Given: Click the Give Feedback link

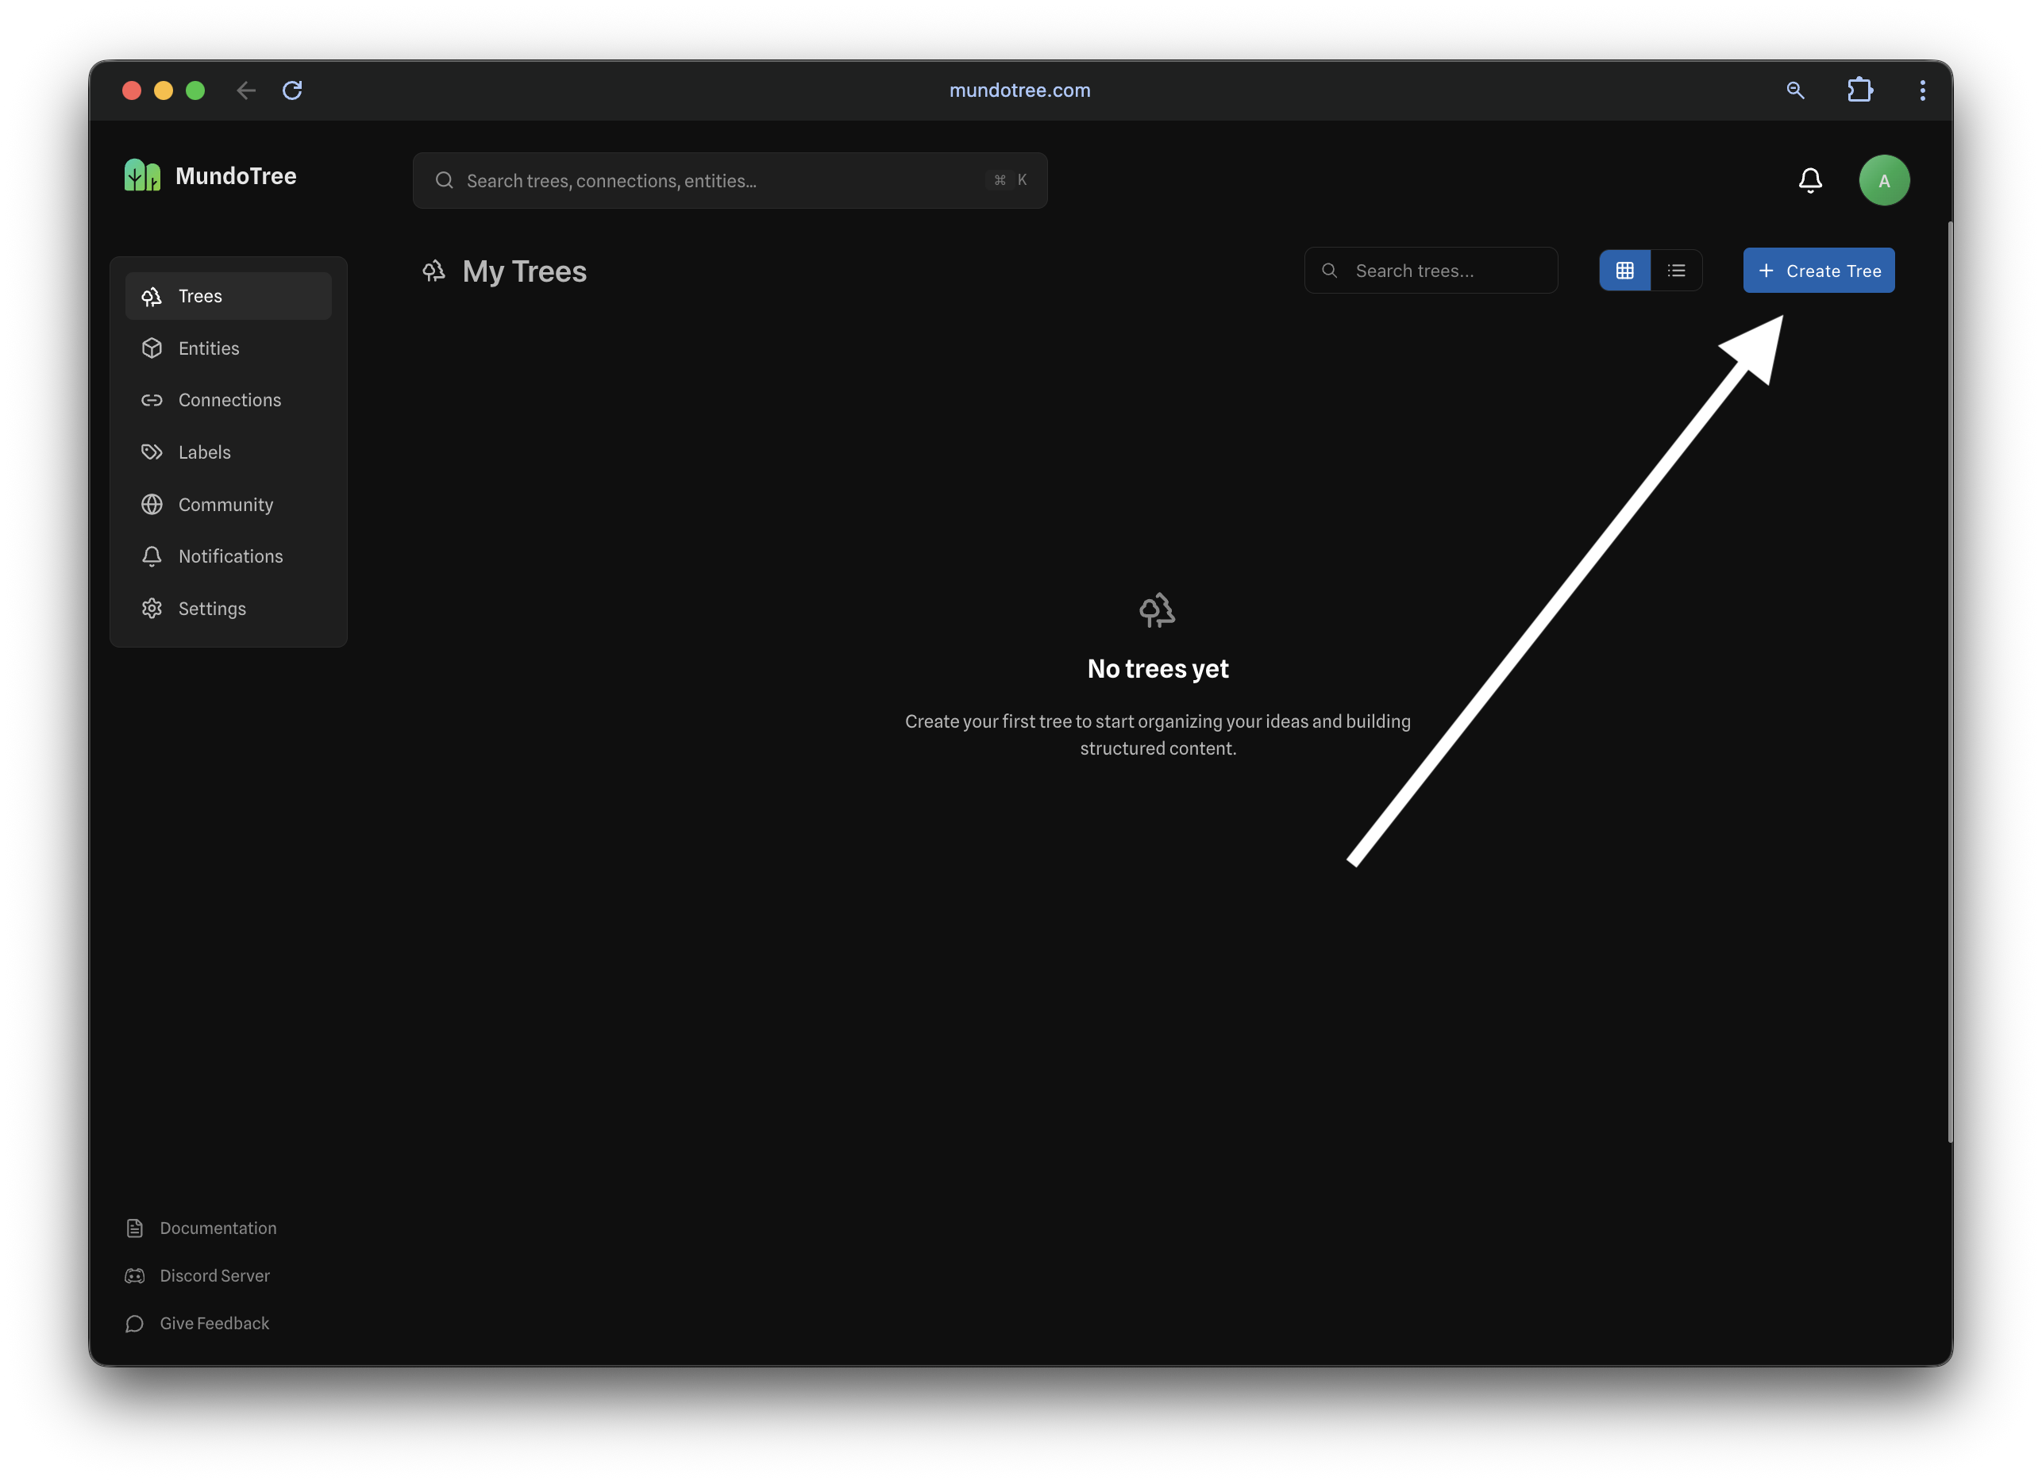Looking at the screenshot, I should click(197, 1324).
